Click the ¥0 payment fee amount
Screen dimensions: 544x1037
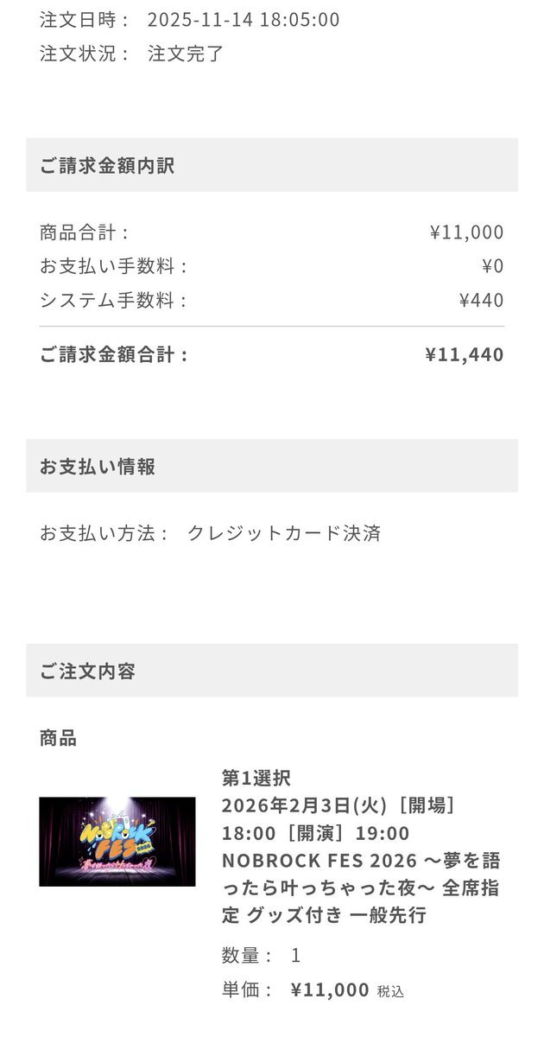click(x=492, y=266)
